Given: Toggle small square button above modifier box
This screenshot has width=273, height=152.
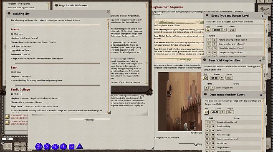Looking at the screenshot, I should point(3,143).
